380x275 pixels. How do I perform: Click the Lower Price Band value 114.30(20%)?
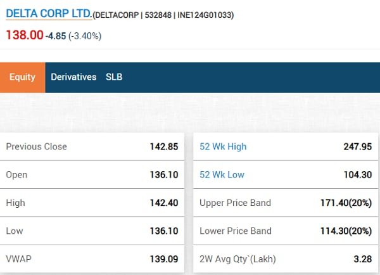coord(346,231)
